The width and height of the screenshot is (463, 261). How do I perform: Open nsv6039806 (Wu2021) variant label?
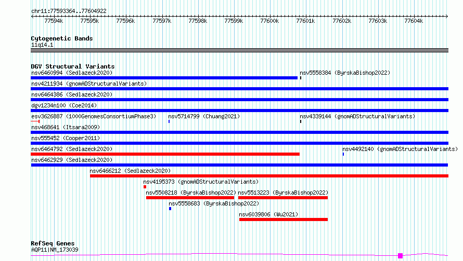[x=268, y=214]
